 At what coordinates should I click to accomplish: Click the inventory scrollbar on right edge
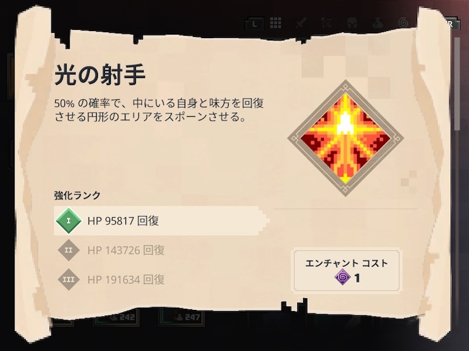point(457,84)
